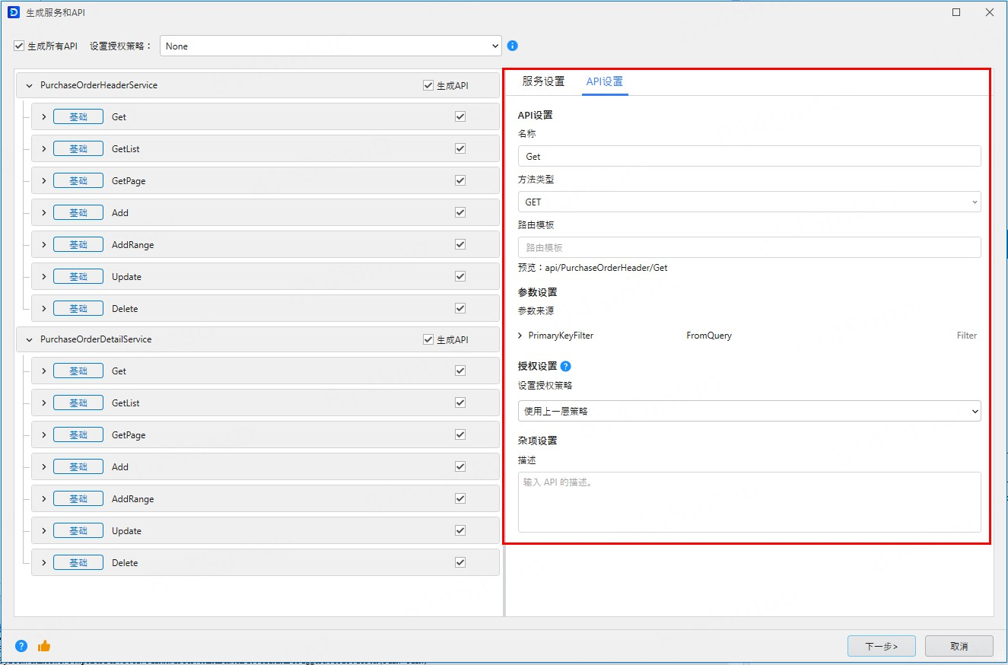Select the API设置 tab
This screenshot has width=1008, height=665.
point(605,81)
